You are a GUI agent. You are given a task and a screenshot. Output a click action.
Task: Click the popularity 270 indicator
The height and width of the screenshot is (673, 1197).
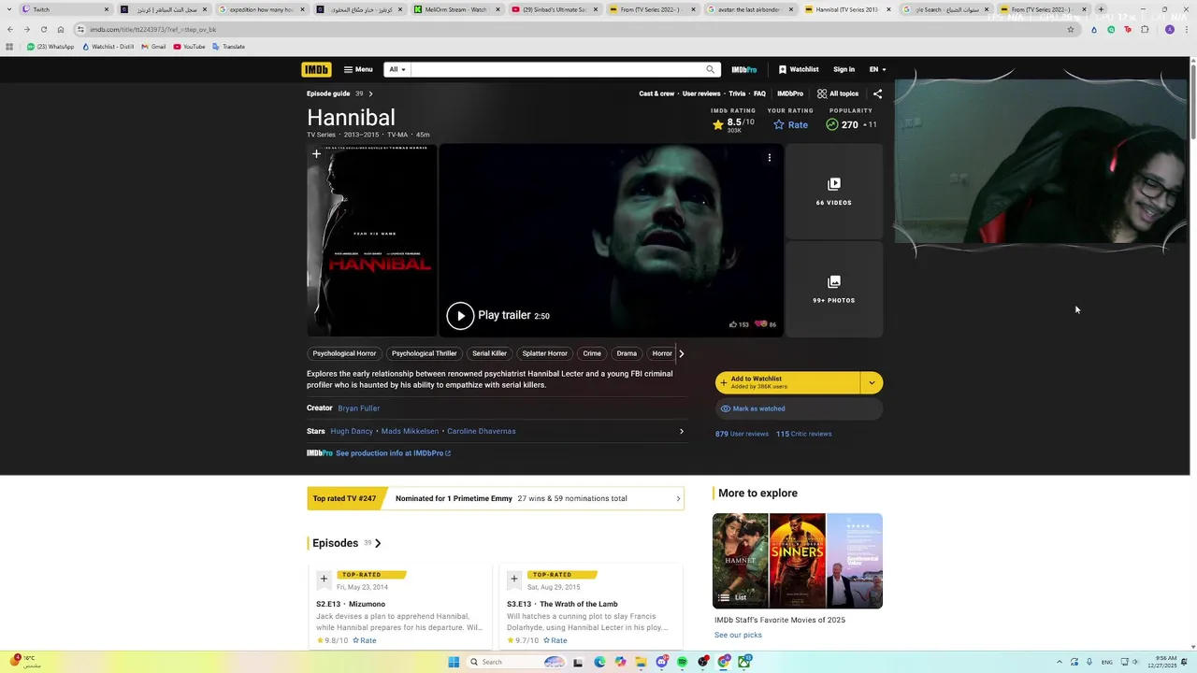point(851,124)
